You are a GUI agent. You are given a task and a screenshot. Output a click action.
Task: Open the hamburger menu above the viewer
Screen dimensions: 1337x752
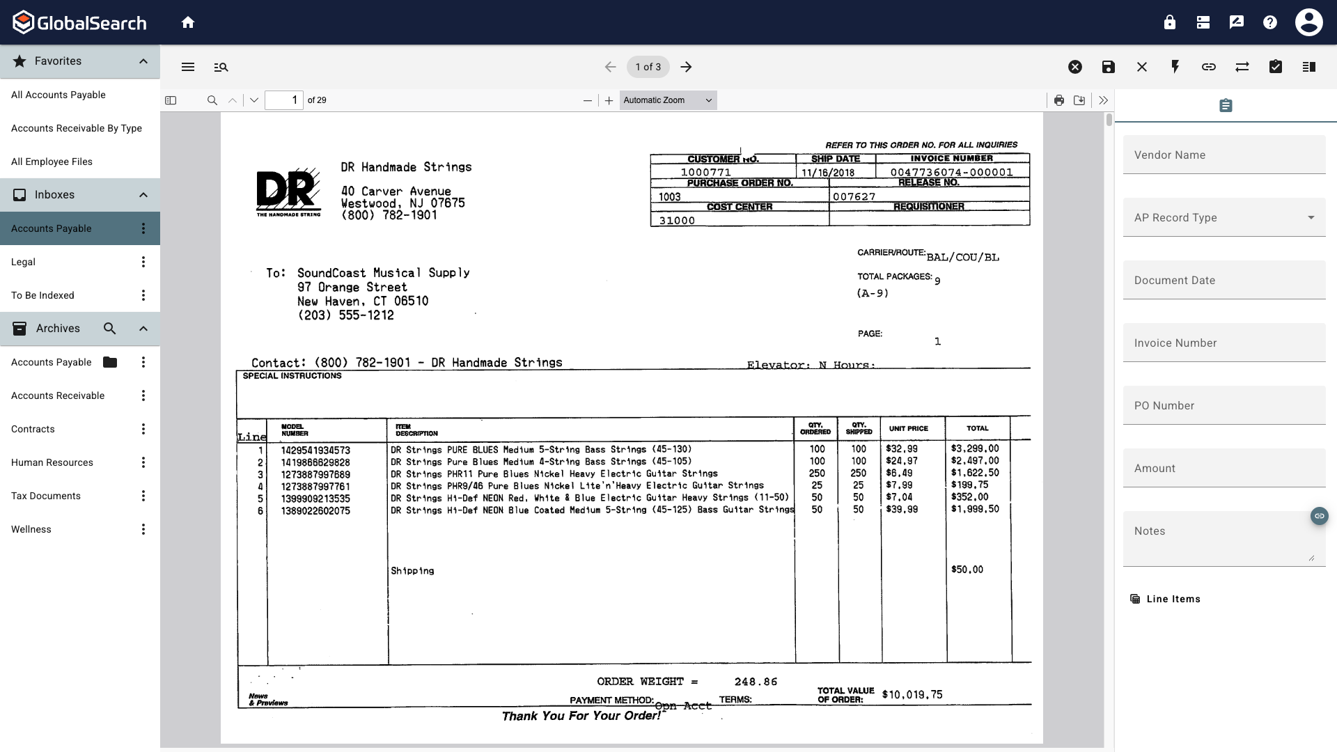[188, 67]
